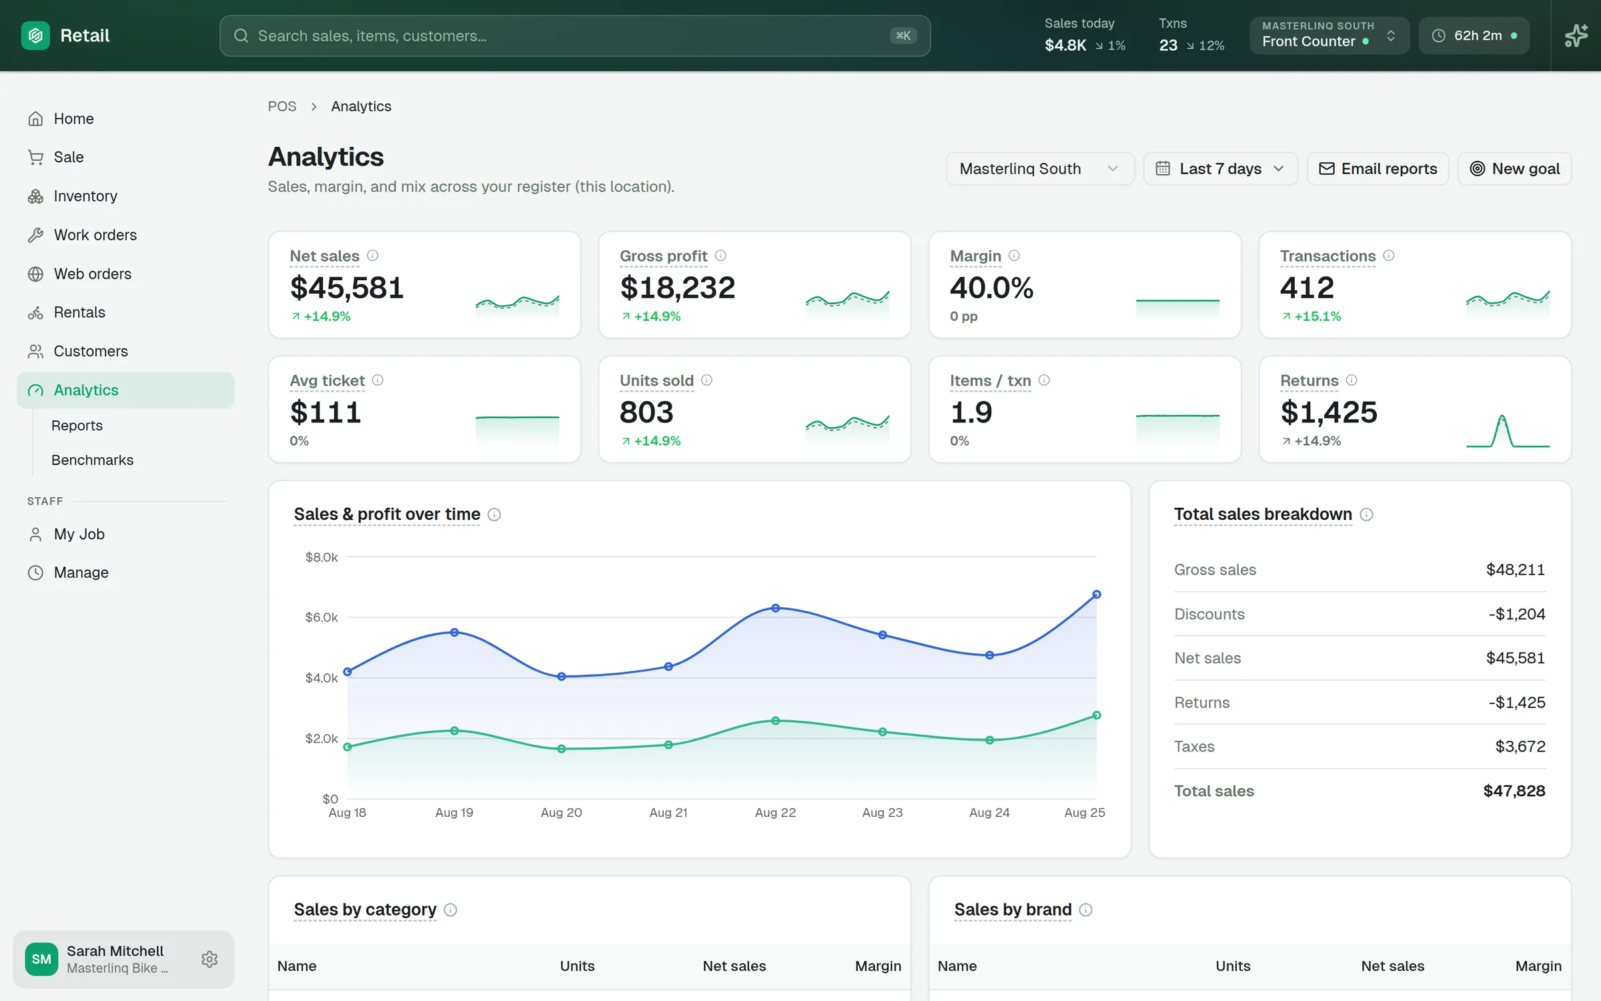Screen dimensions: 1601x1001
Task: Open Rentals in the sidebar
Action: pyautogui.click(x=125, y=312)
